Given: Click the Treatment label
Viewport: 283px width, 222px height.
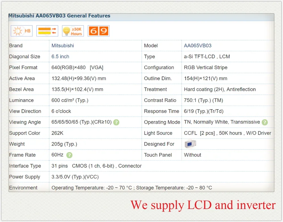Looking at the screenshot, I should click(x=155, y=89).
